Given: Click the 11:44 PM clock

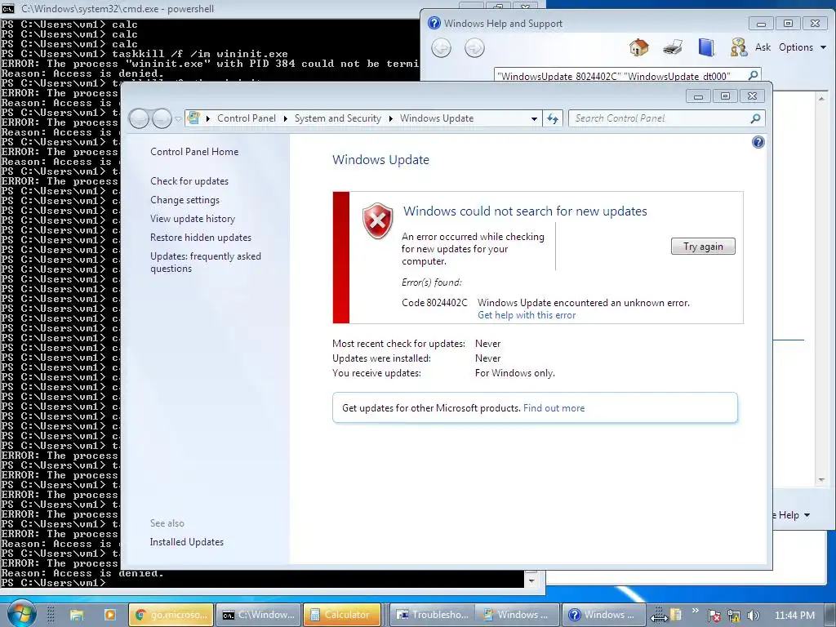Looking at the screenshot, I should pos(794,616).
